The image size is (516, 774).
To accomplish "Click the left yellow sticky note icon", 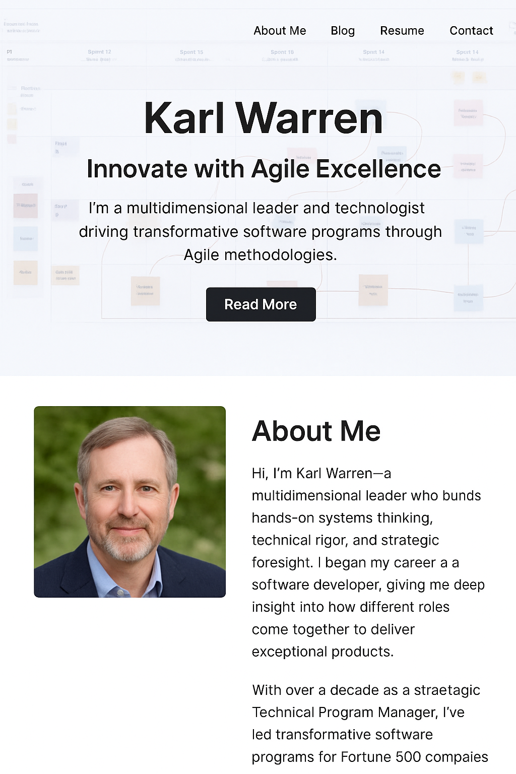I will [x=458, y=77].
